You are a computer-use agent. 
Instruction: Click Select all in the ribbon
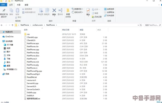[x=109, y=9]
